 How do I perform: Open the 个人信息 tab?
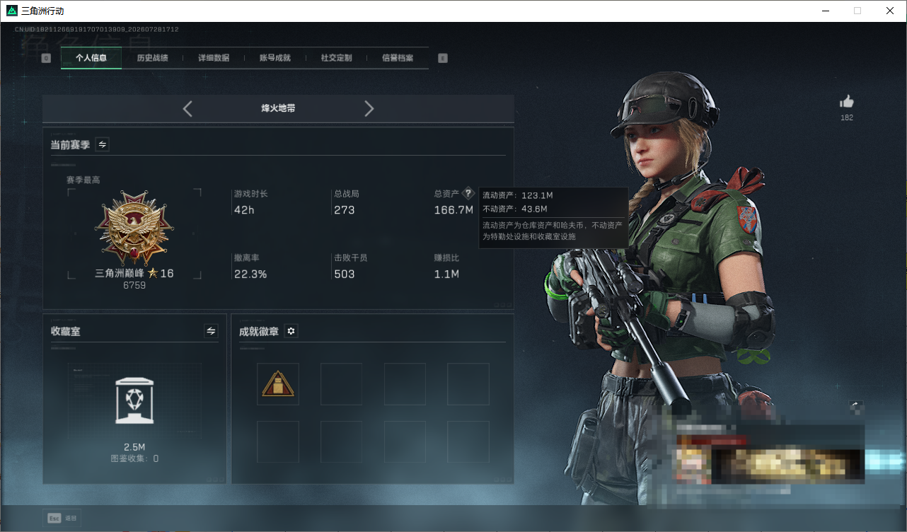tap(91, 58)
